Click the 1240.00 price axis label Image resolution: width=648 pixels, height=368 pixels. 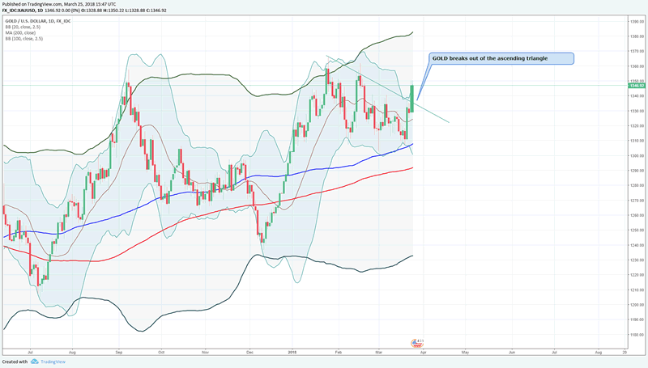click(637, 245)
